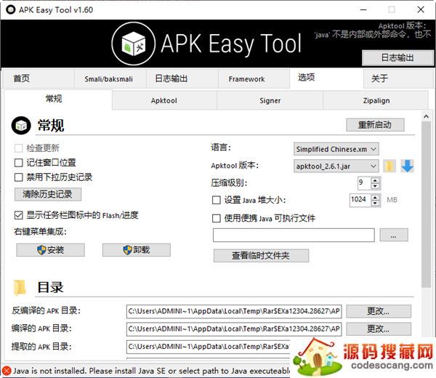
Task: Open the Apktool sub-tab
Action: pyautogui.click(x=164, y=101)
